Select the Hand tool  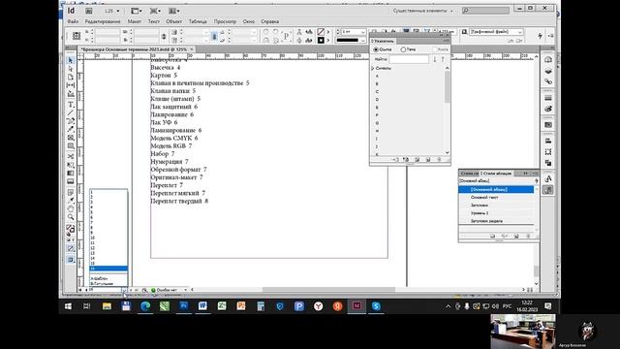coord(71,208)
